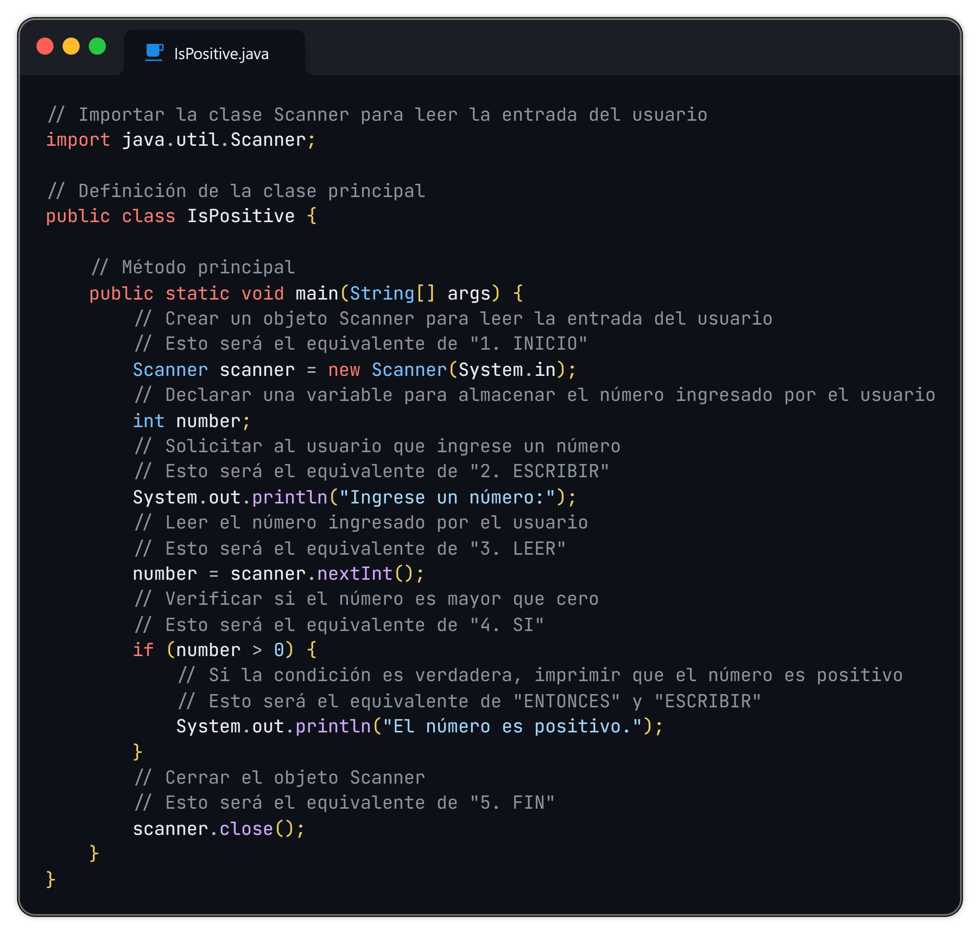
Task: Click the comment mentioning "5. FIN"
Action: (x=344, y=803)
